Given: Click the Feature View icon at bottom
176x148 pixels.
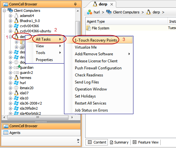Looking at the screenshot, I should (x=134, y=142).
